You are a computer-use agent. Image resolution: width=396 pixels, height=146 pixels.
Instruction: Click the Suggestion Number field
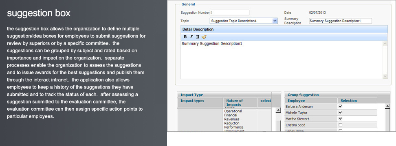[x=229, y=13]
